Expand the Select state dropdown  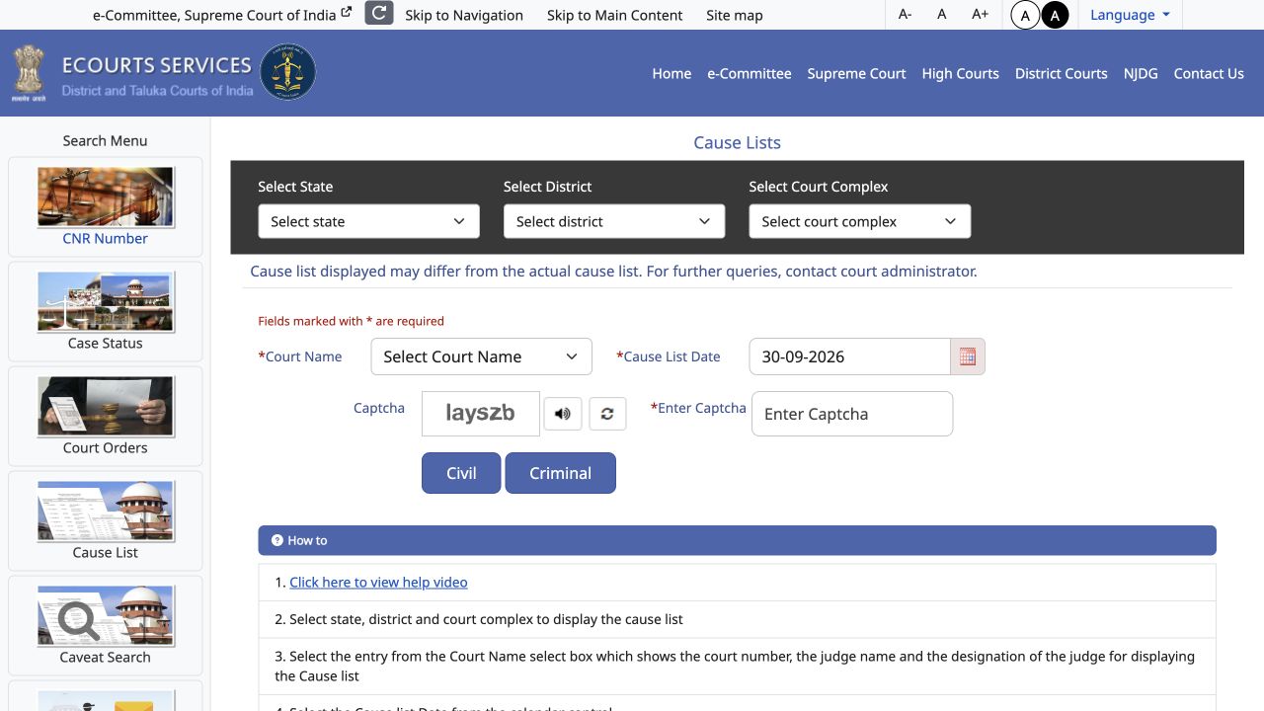coord(368,221)
